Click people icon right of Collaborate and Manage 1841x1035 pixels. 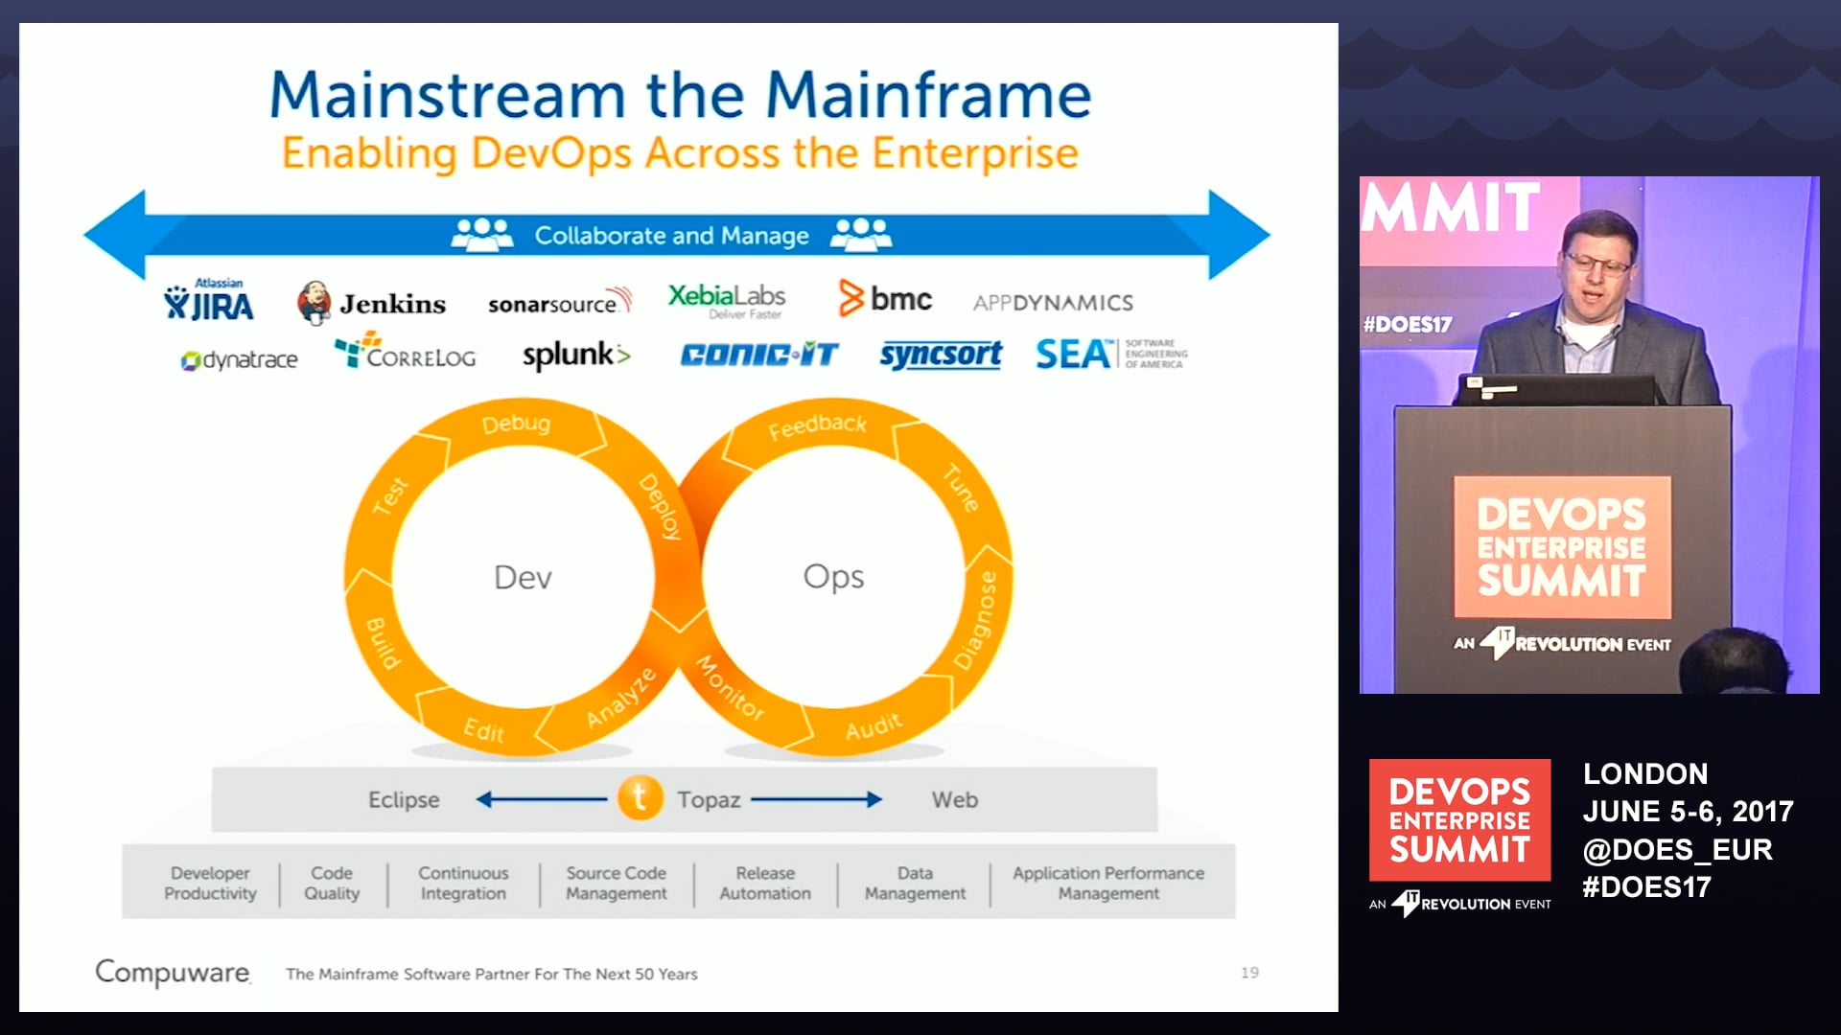pos(861,234)
